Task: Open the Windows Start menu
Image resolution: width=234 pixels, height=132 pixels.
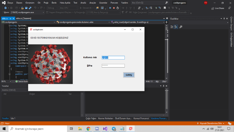Action: click(x=4, y=129)
